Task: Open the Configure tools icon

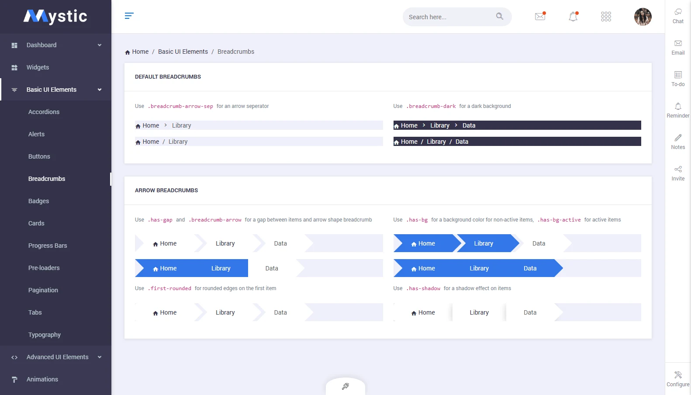Action: [678, 379]
